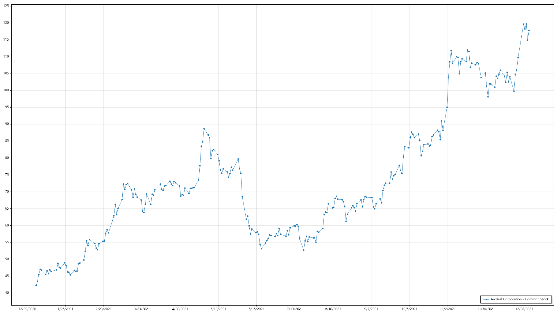Click the early November data point near 95
The height and width of the screenshot is (314, 558).
tap(447, 107)
